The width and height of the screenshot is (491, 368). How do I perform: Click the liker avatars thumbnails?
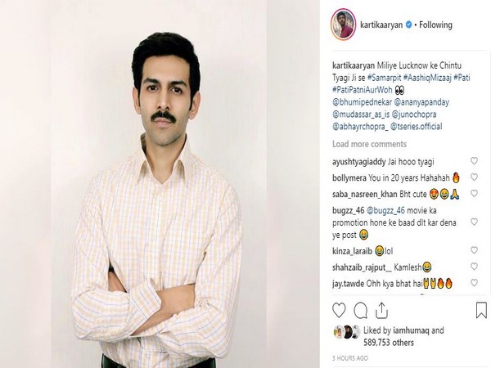(347, 332)
